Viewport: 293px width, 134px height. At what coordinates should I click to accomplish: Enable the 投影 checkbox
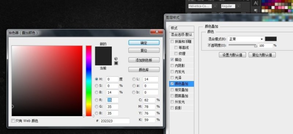click(x=172, y=108)
